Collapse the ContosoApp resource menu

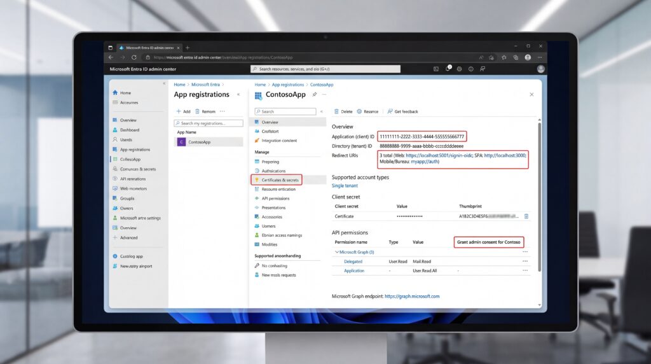[x=321, y=111]
